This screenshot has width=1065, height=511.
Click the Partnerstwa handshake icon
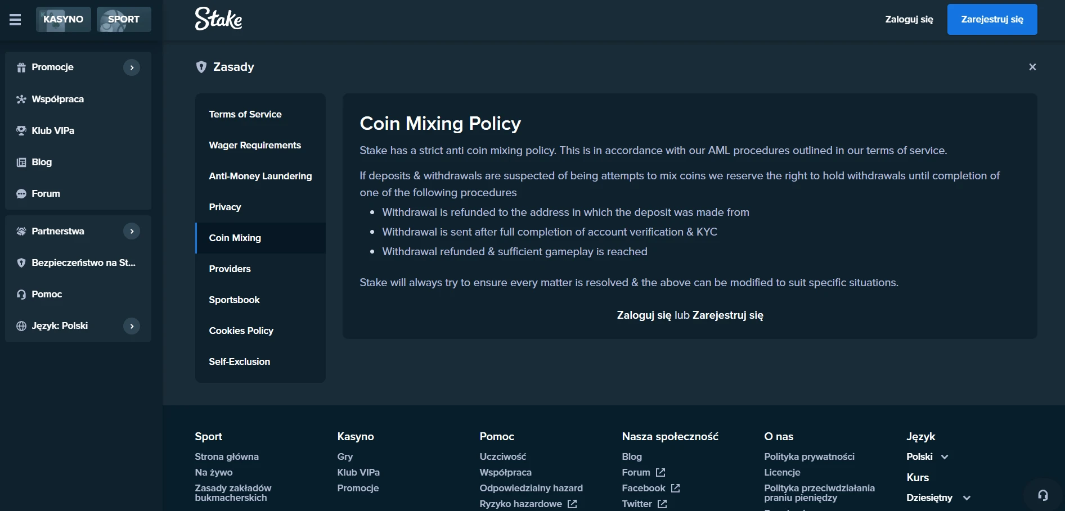[x=21, y=231]
